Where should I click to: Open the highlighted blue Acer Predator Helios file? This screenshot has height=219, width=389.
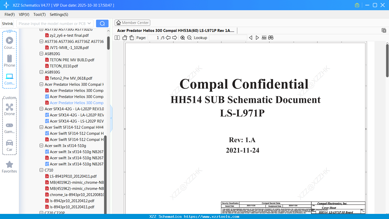[77, 103]
